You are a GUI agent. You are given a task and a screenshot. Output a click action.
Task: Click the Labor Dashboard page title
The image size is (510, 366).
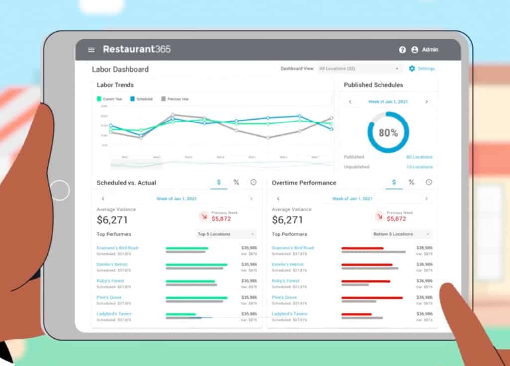121,69
